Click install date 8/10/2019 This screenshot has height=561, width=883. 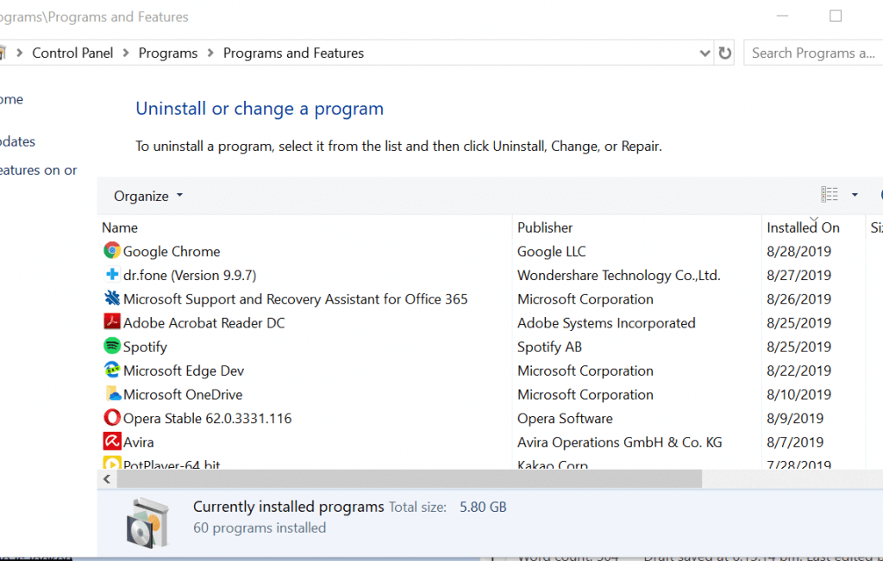(x=798, y=395)
